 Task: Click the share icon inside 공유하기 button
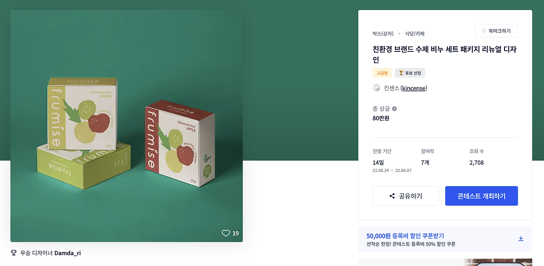point(392,195)
